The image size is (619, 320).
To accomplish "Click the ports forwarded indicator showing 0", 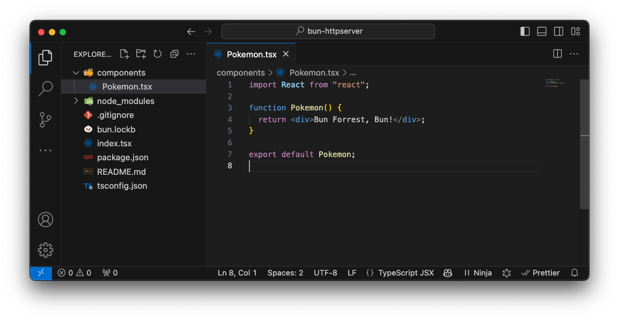I will [x=110, y=273].
